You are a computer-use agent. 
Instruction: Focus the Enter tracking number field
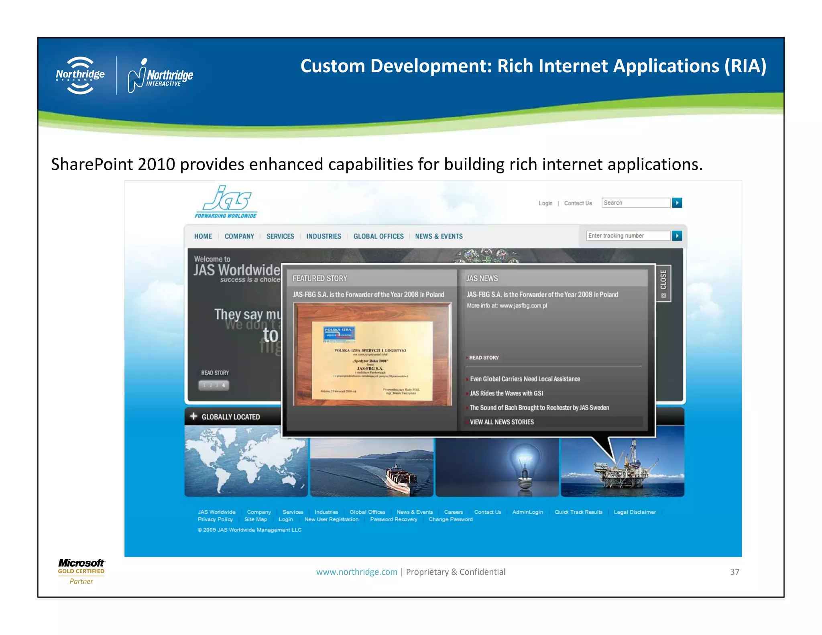[628, 236]
